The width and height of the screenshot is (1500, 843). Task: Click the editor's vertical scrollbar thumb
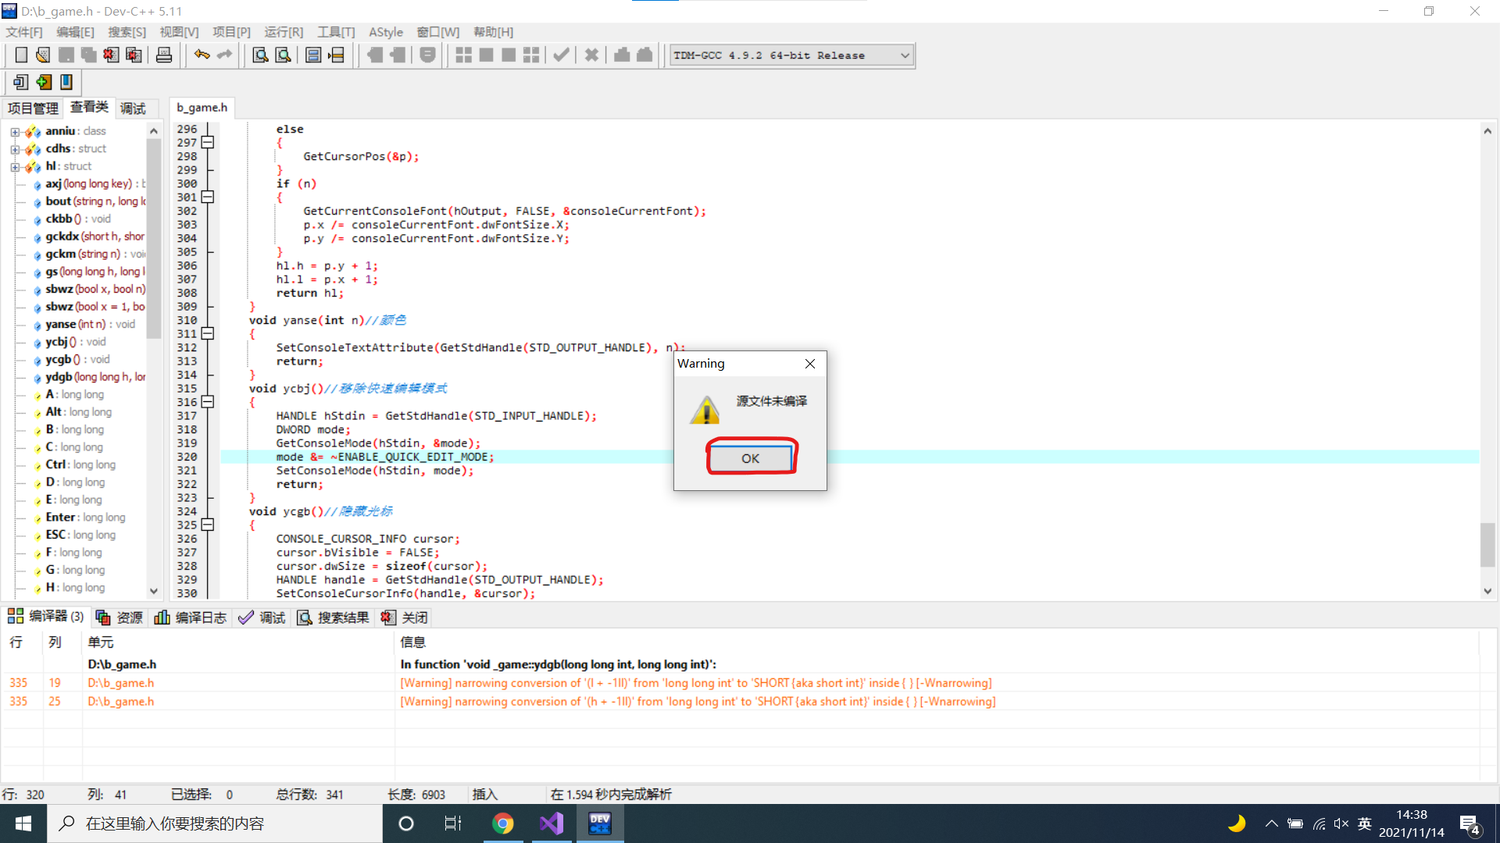coord(1487,544)
